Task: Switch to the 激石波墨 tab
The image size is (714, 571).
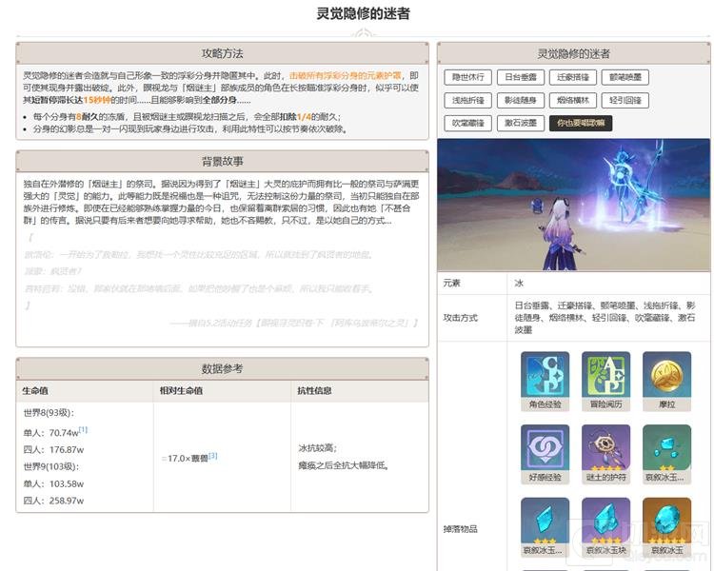Action: click(x=521, y=123)
